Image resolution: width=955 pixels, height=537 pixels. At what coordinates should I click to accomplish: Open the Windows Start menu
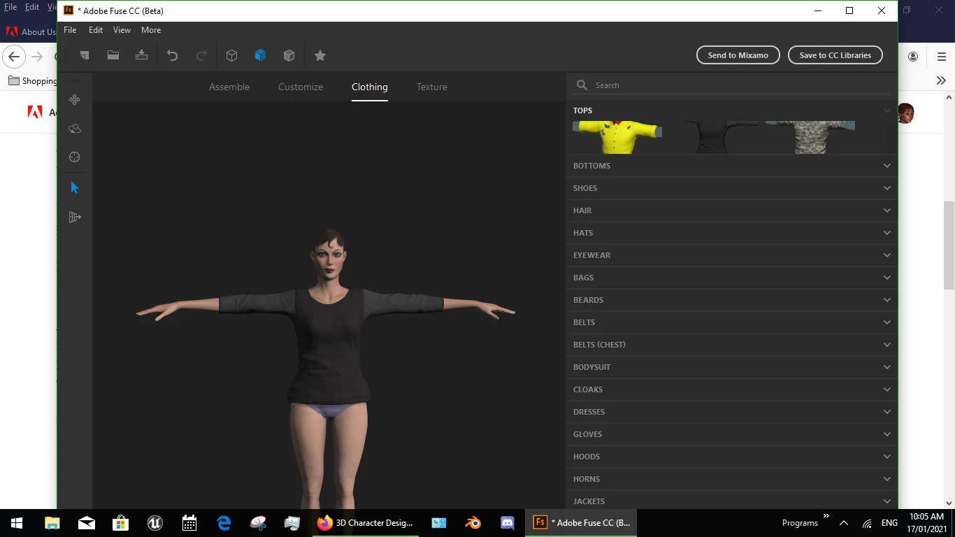pyautogui.click(x=17, y=522)
